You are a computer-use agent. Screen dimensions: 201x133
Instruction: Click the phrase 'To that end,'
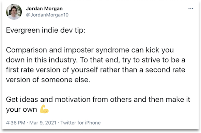(x=100, y=60)
